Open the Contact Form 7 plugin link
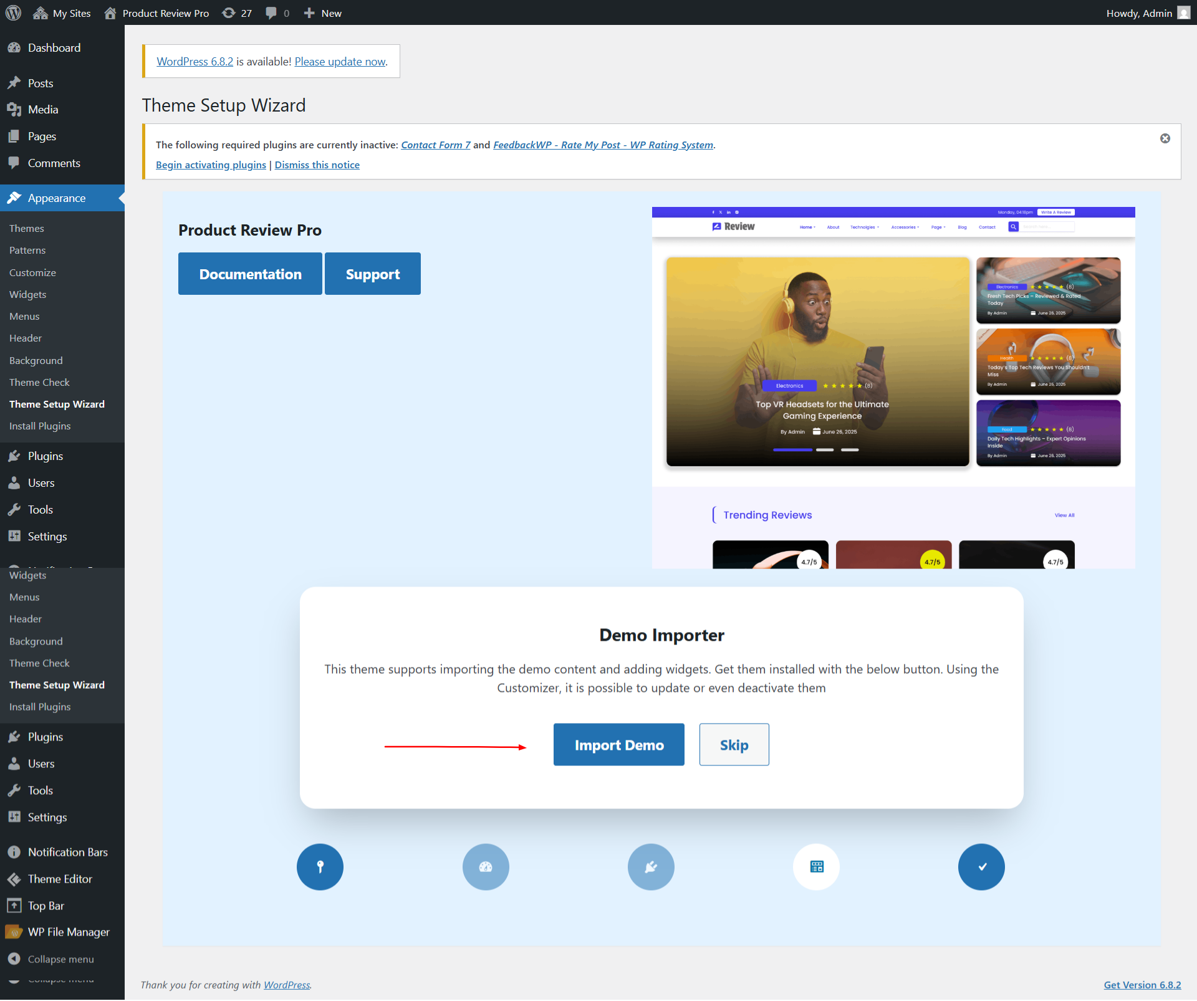The height and width of the screenshot is (1001, 1197). tap(435, 145)
